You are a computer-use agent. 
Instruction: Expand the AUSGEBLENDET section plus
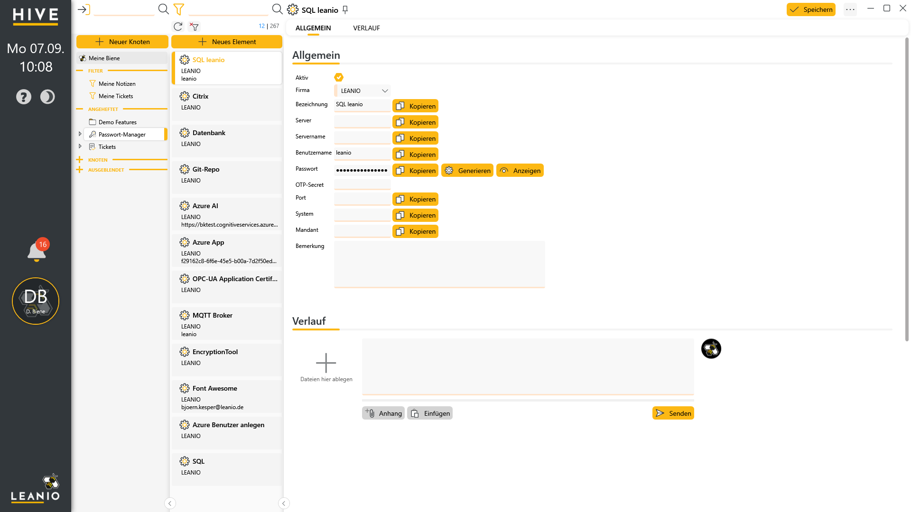[x=80, y=170]
